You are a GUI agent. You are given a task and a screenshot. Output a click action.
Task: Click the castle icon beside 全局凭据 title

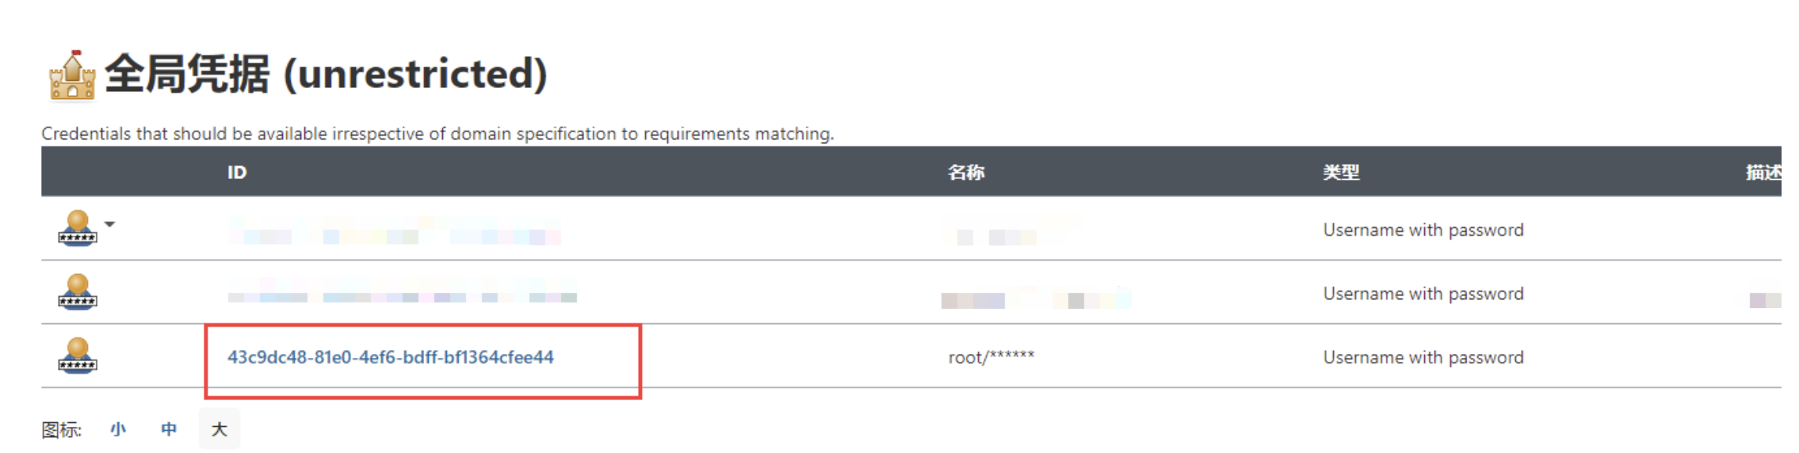pyautogui.click(x=72, y=76)
